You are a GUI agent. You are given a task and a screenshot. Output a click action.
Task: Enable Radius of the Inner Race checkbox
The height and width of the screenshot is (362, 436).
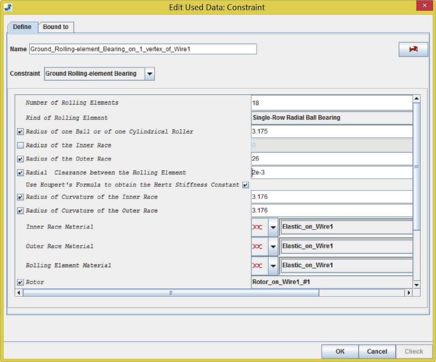click(21, 146)
